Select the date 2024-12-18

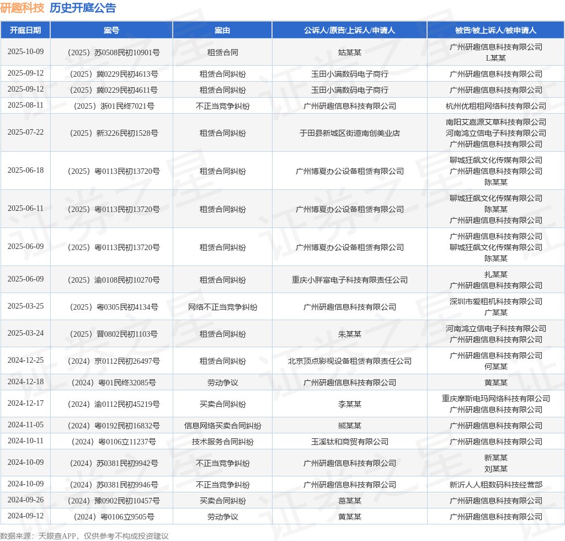pos(25,381)
